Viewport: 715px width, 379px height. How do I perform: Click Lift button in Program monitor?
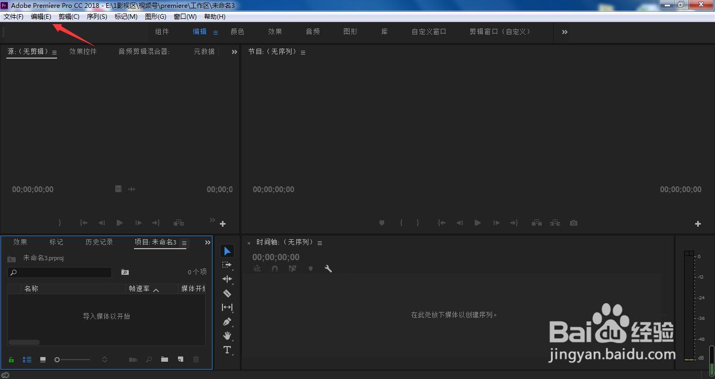coord(537,223)
